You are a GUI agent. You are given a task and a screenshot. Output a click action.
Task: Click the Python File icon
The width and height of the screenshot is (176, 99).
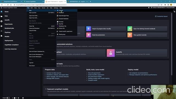tap(57, 28)
